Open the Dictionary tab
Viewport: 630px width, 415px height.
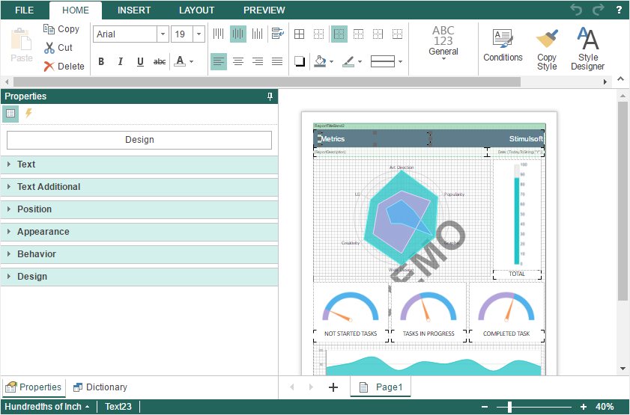click(x=100, y=387)
